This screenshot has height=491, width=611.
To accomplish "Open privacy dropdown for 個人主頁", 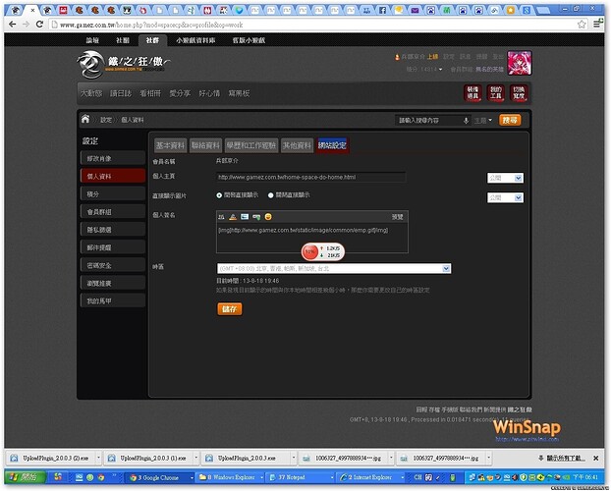I will (505, 178).
